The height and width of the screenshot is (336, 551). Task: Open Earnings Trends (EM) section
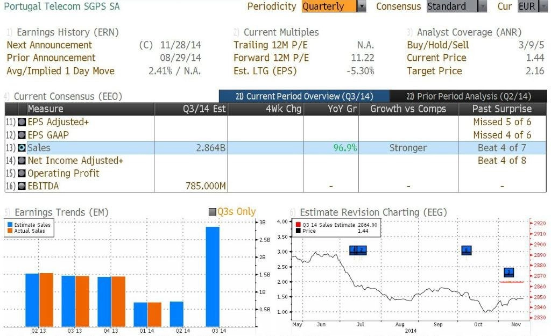click(61, 212)
